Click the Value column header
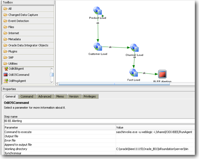 (155, 127)
